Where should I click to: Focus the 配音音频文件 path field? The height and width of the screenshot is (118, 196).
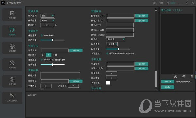[x=121, y=16]
